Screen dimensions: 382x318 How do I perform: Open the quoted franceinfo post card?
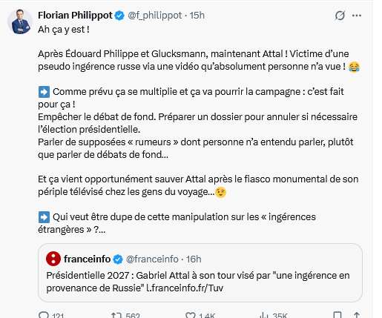[x=200, y=273]
